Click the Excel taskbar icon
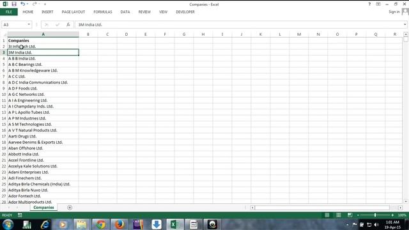409x230 pixels. tap(174, 224)
